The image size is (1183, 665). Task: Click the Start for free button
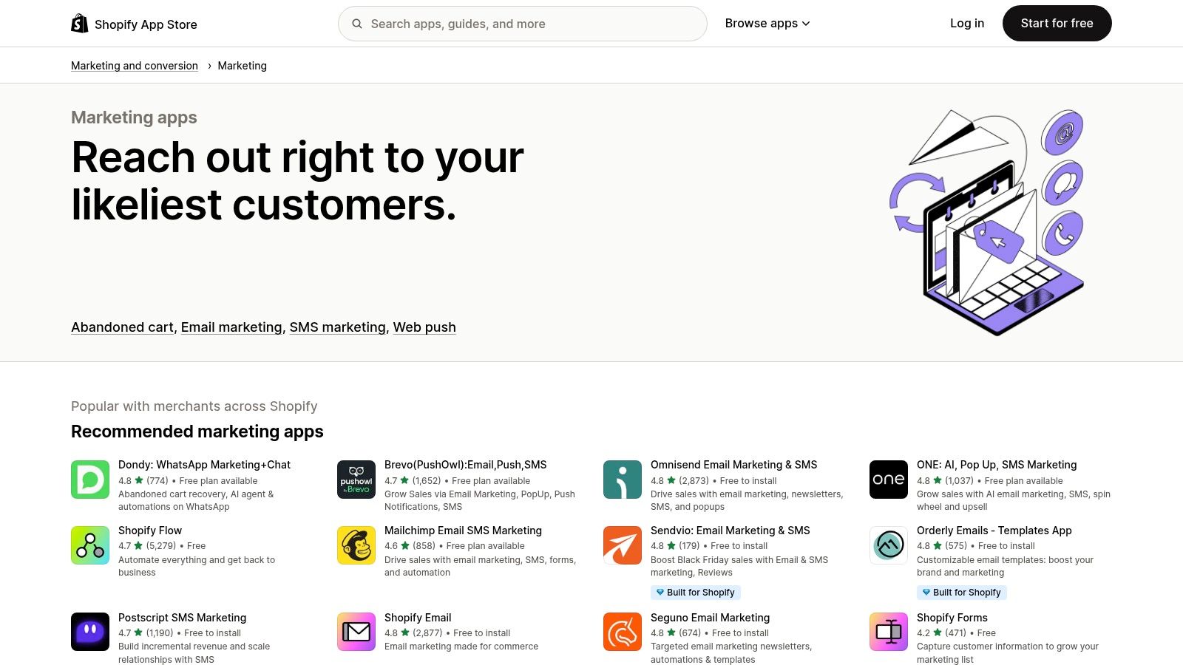pos(1057,23)
